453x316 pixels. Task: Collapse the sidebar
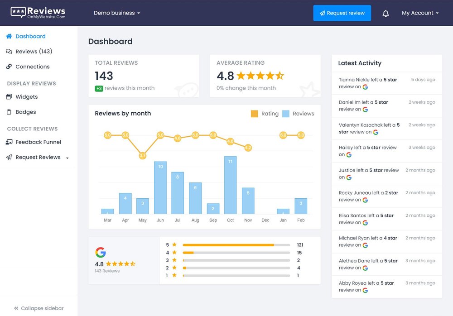point(38,308)
